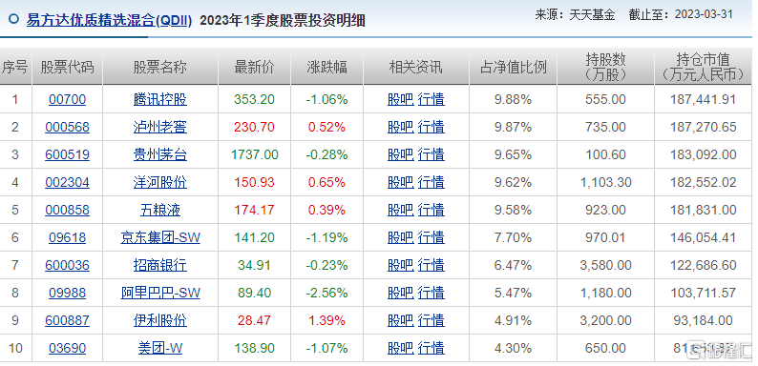Open 行情 for 阿里巴巴-SW row
The width and height of the screenshot is (758, 366).
click(432, 293)
